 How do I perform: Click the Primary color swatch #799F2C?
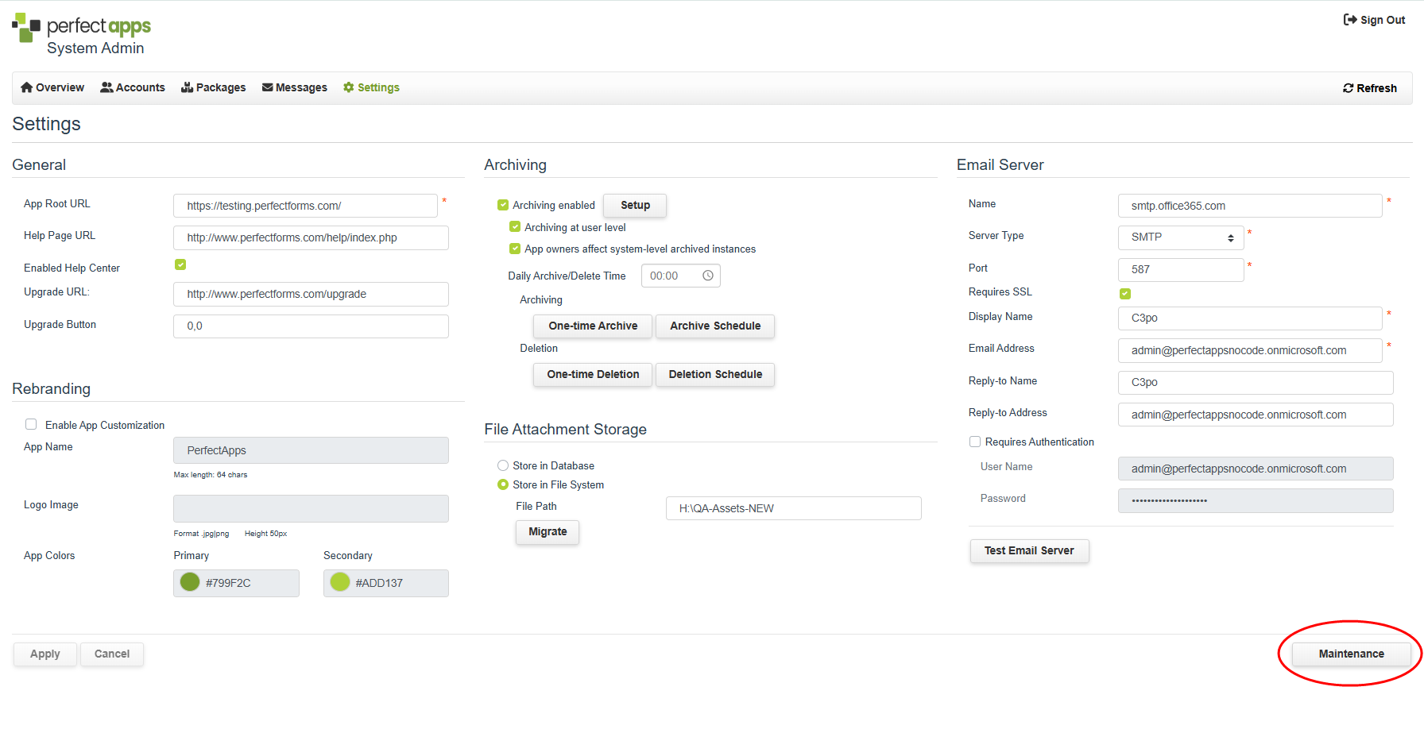tap(190, 582)
